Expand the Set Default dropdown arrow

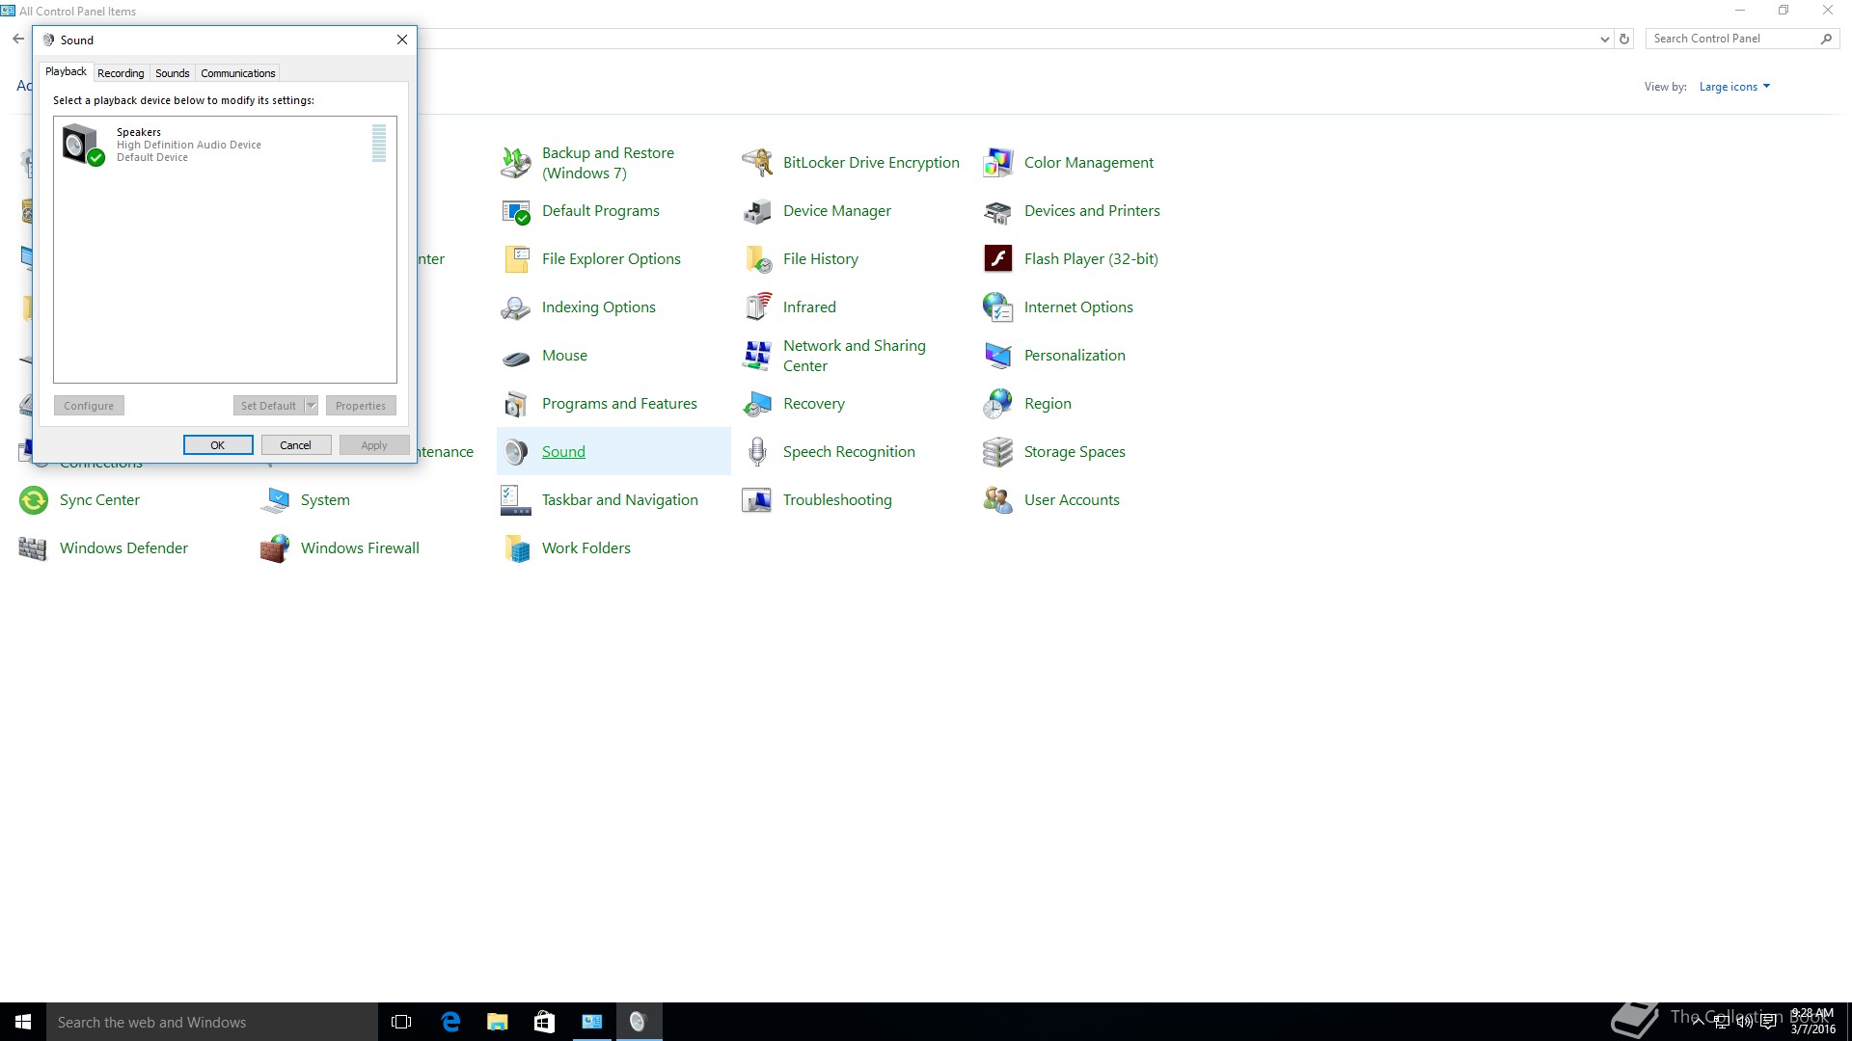click(x=311, y=406)
